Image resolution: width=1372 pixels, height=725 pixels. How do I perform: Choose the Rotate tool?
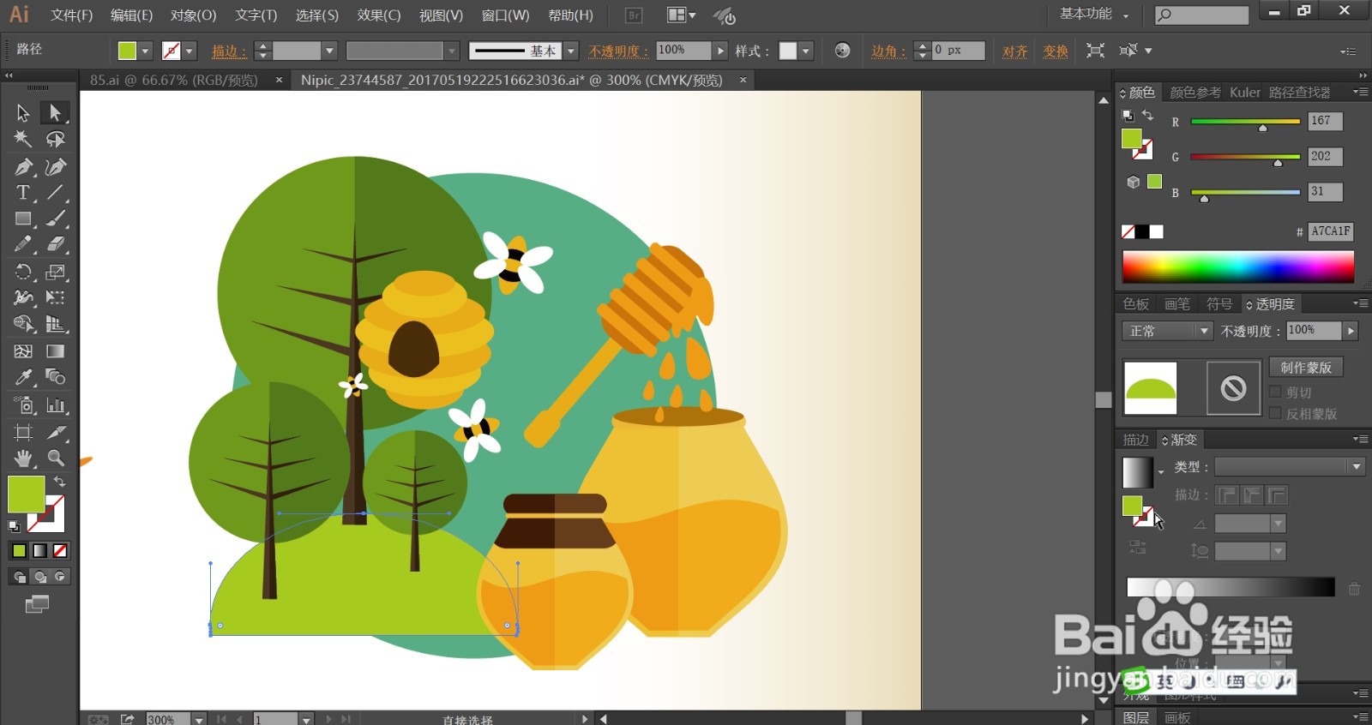pyautogui.click(x=23, y=272)
